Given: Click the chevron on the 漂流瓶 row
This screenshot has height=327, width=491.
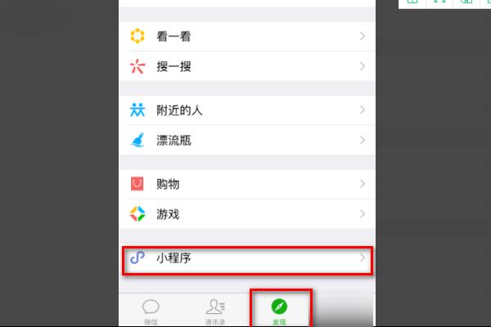Looking at the screenshot, I should point(363,140).
